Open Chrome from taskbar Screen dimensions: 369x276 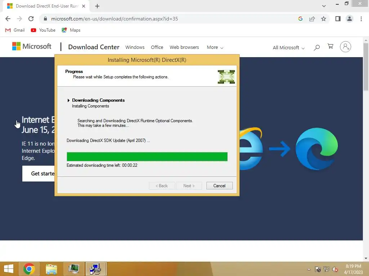[x=29, y=269]
